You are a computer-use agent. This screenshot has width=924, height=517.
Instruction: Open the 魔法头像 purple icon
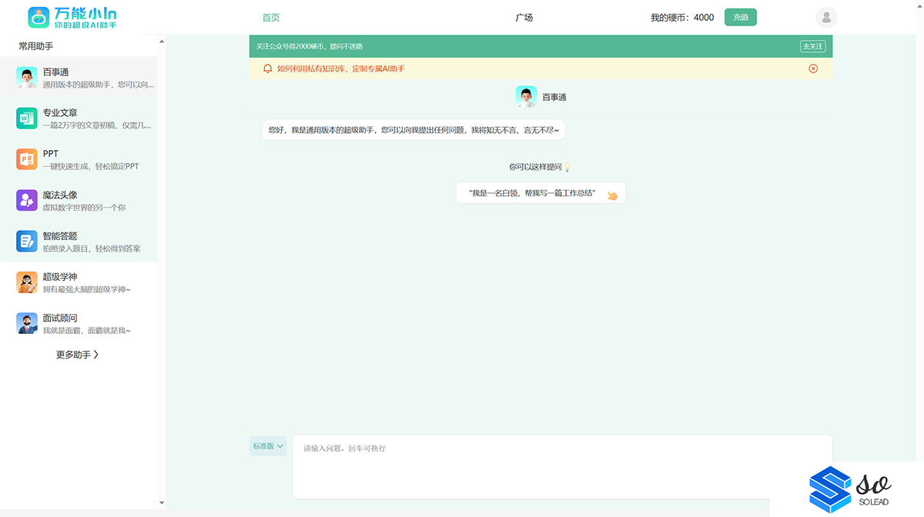tap(27, 201)
